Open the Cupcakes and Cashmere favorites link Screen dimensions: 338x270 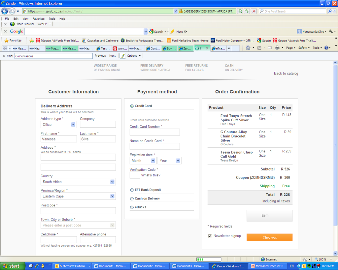pyautogui.click(x=100, y=41)
